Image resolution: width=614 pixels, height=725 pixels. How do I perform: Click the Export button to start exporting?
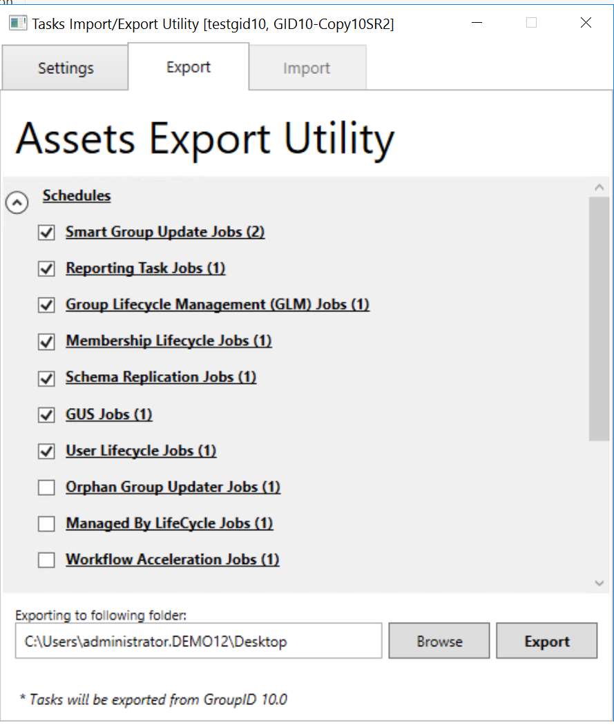tap(546, 641)
